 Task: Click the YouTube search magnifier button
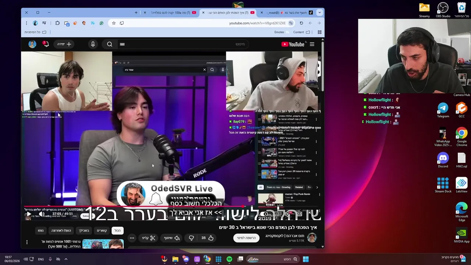[x=110, y=44]
